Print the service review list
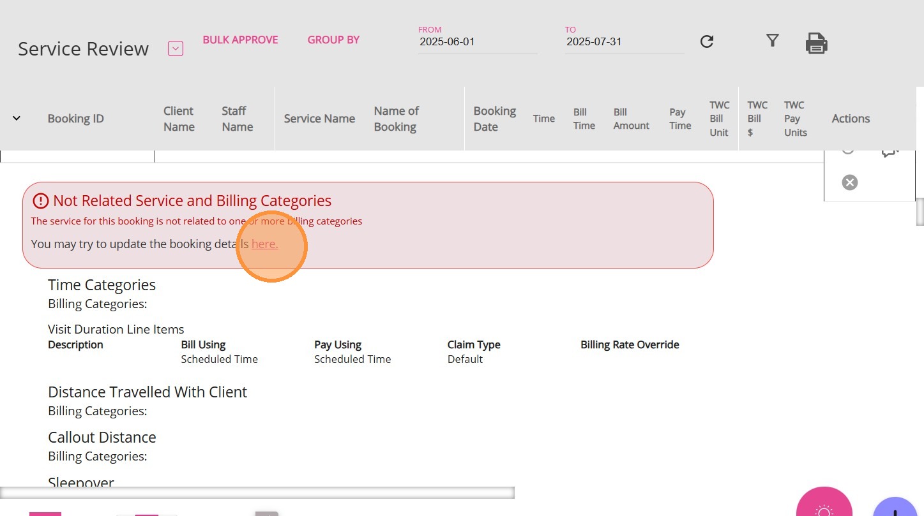 pos(816,43)
